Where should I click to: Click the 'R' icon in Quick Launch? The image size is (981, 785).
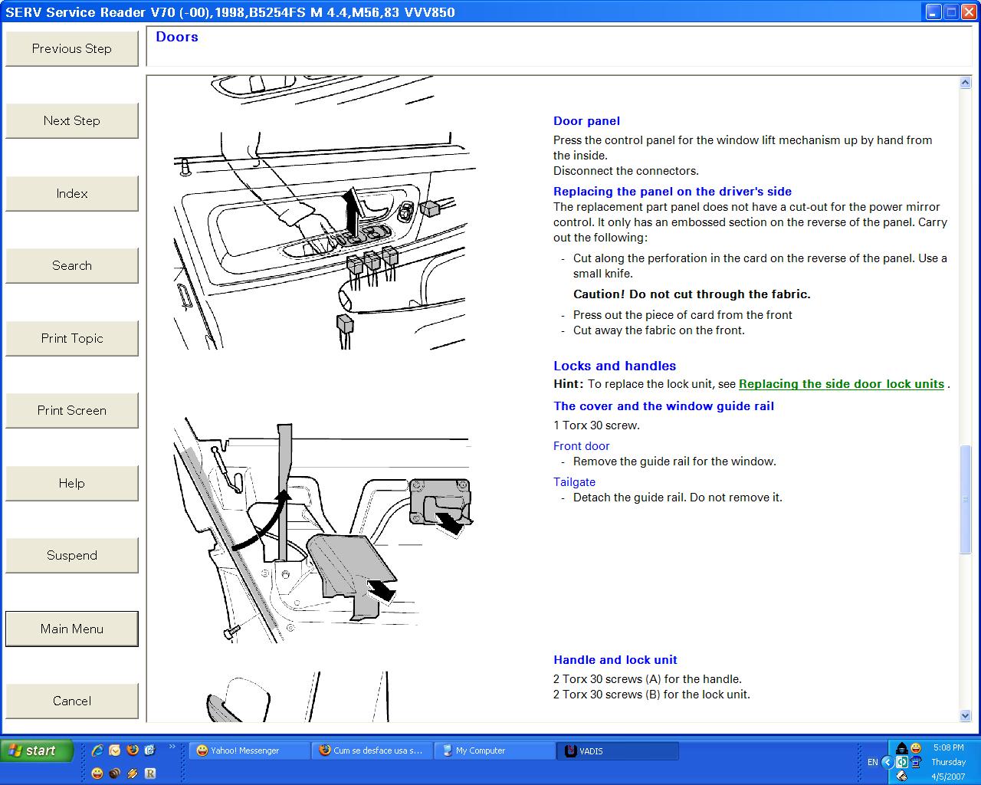click(150, 774)
